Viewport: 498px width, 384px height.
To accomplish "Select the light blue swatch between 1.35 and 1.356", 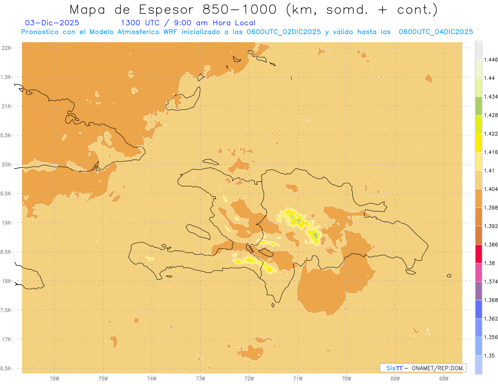I will point(478,346).
